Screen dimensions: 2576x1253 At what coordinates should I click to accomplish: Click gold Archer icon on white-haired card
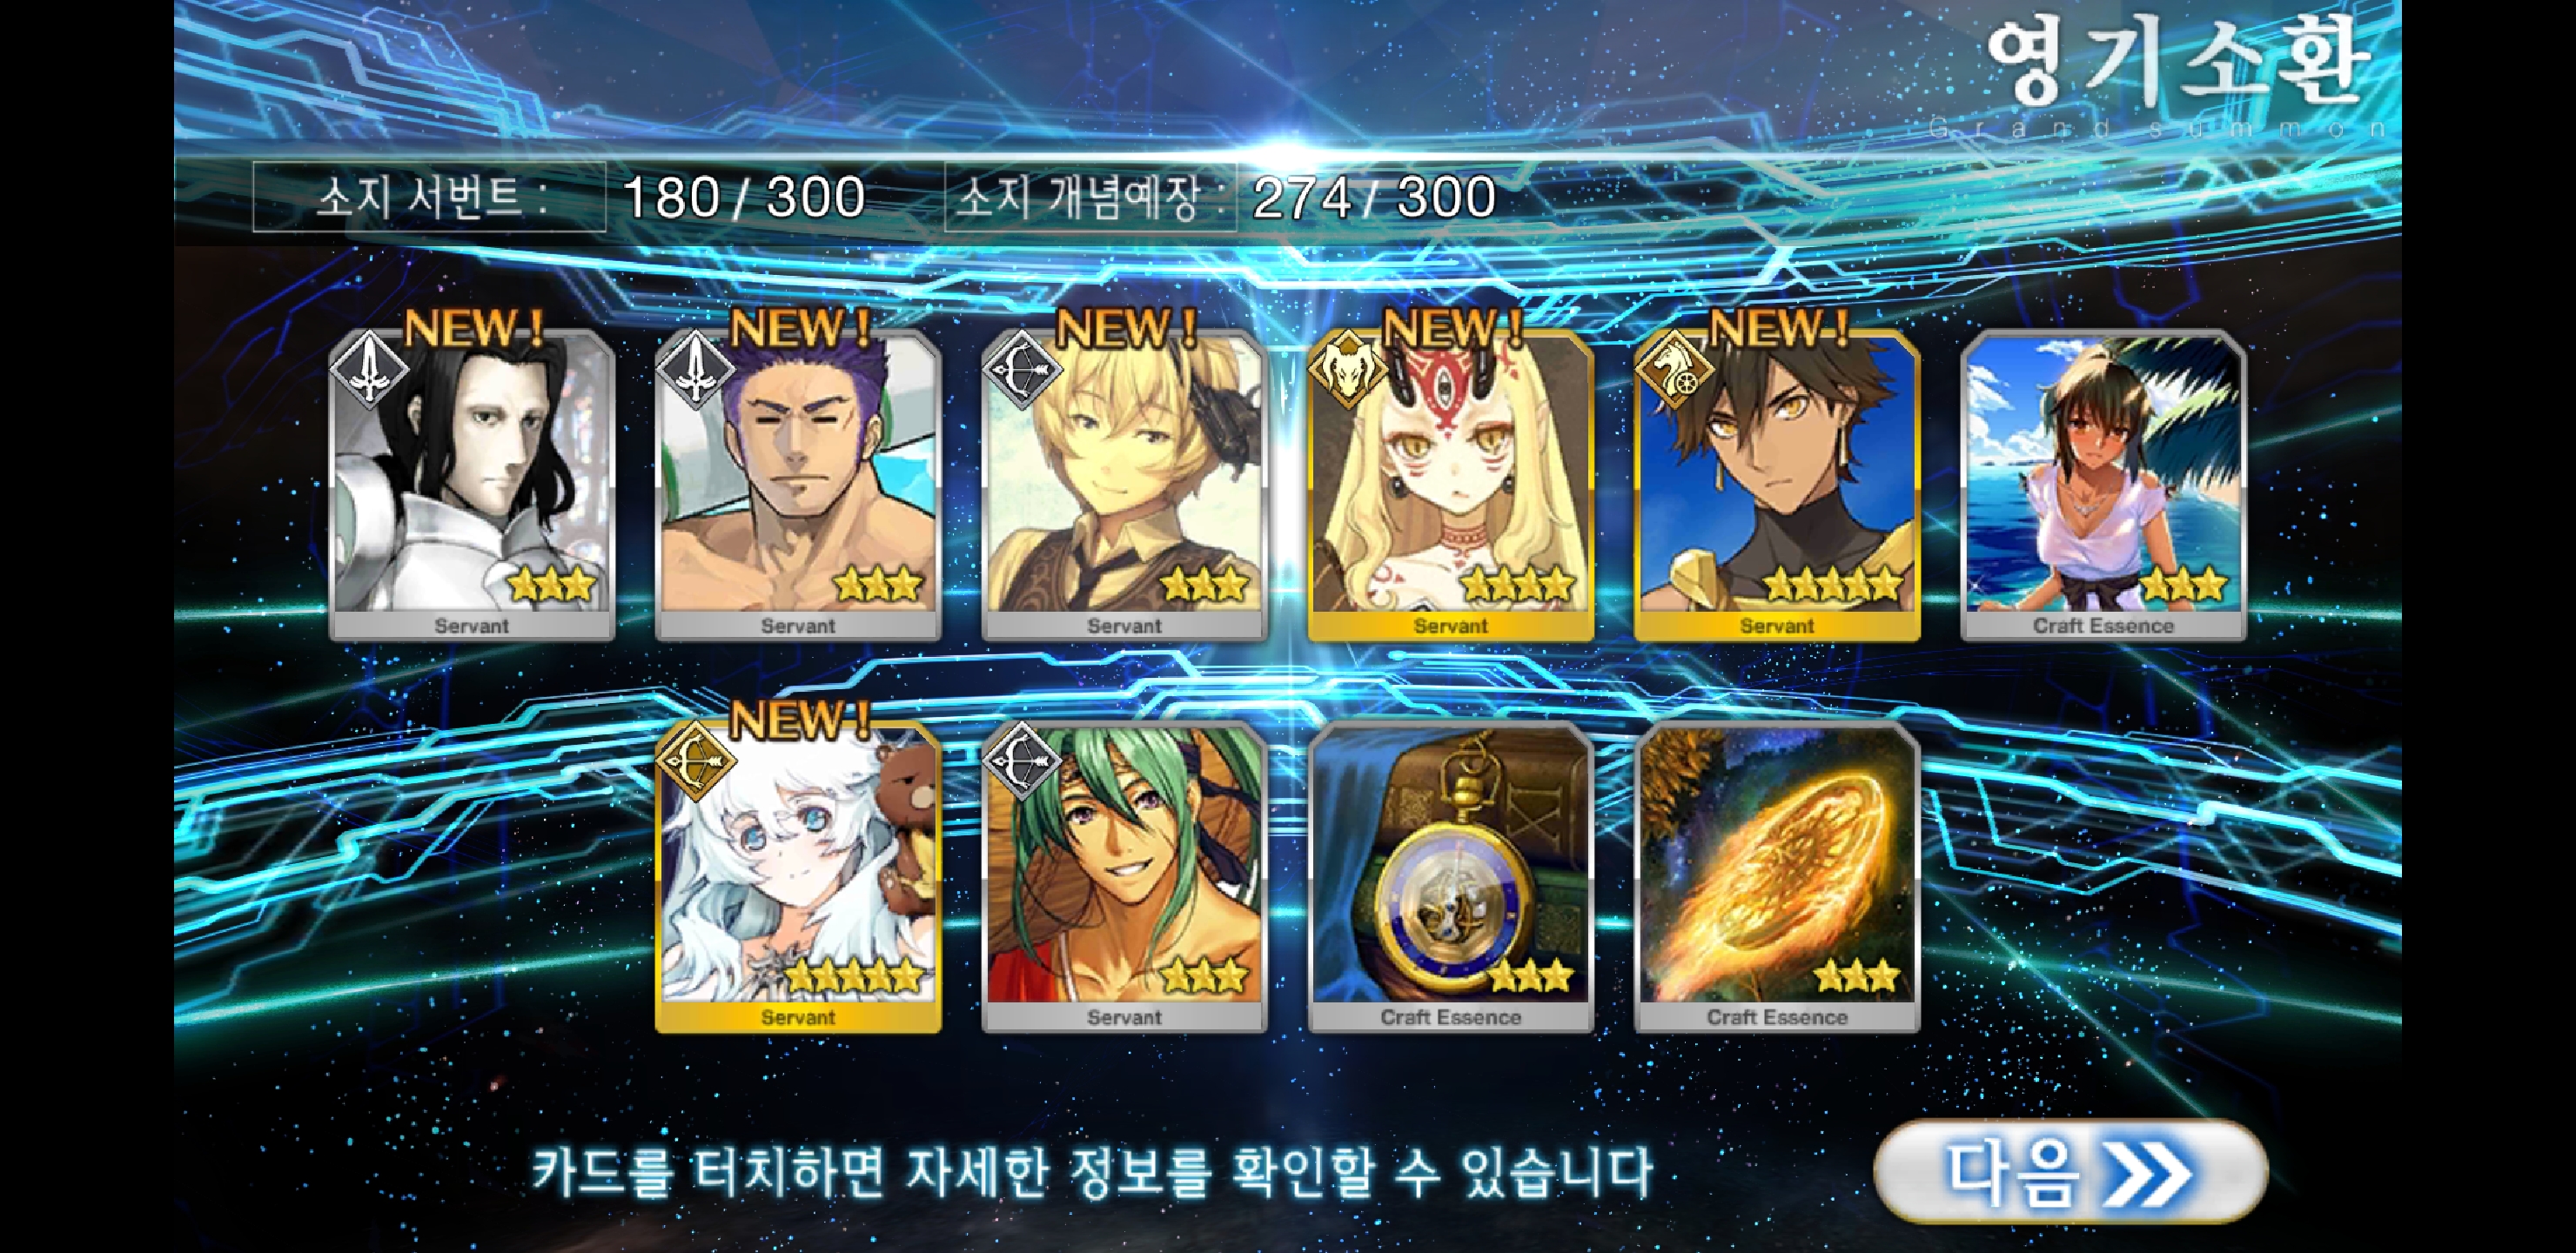695,761
